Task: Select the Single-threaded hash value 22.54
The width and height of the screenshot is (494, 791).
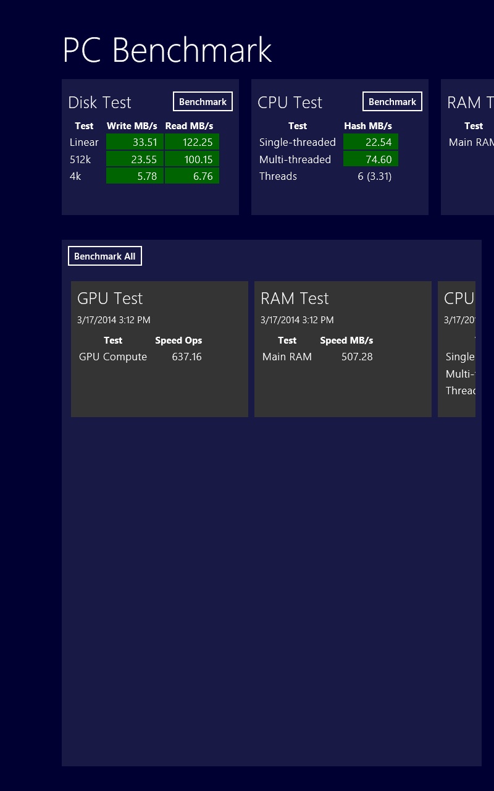Action: [x=371, y=142]
